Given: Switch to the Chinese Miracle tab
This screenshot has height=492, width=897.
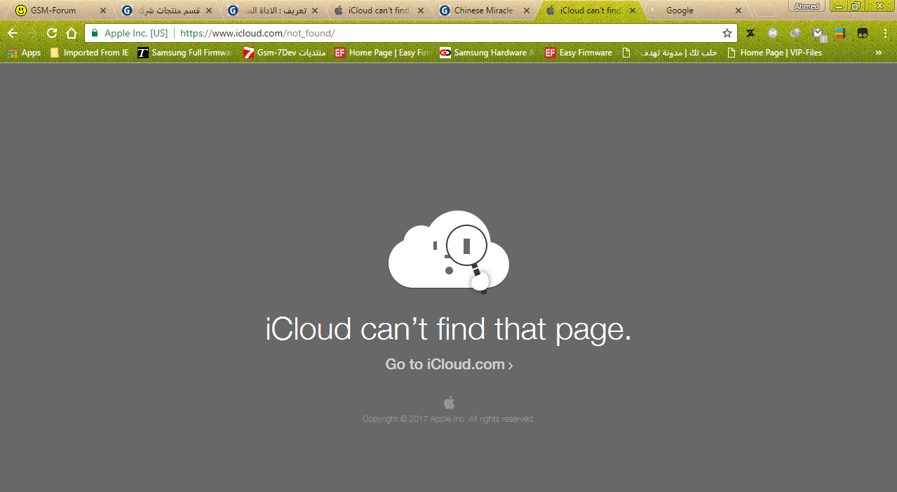Looking at the screenshot, I should click(484, 11).
